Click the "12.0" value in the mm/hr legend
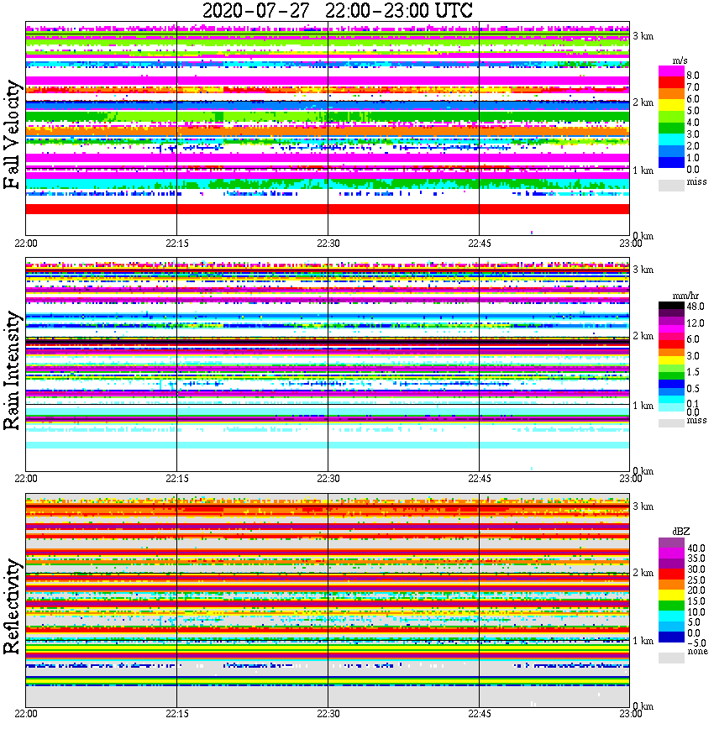This screenshot has height=729, width=714. (x=696, y=323)
